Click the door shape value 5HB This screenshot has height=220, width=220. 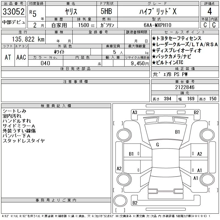click(x=106, y=11)
